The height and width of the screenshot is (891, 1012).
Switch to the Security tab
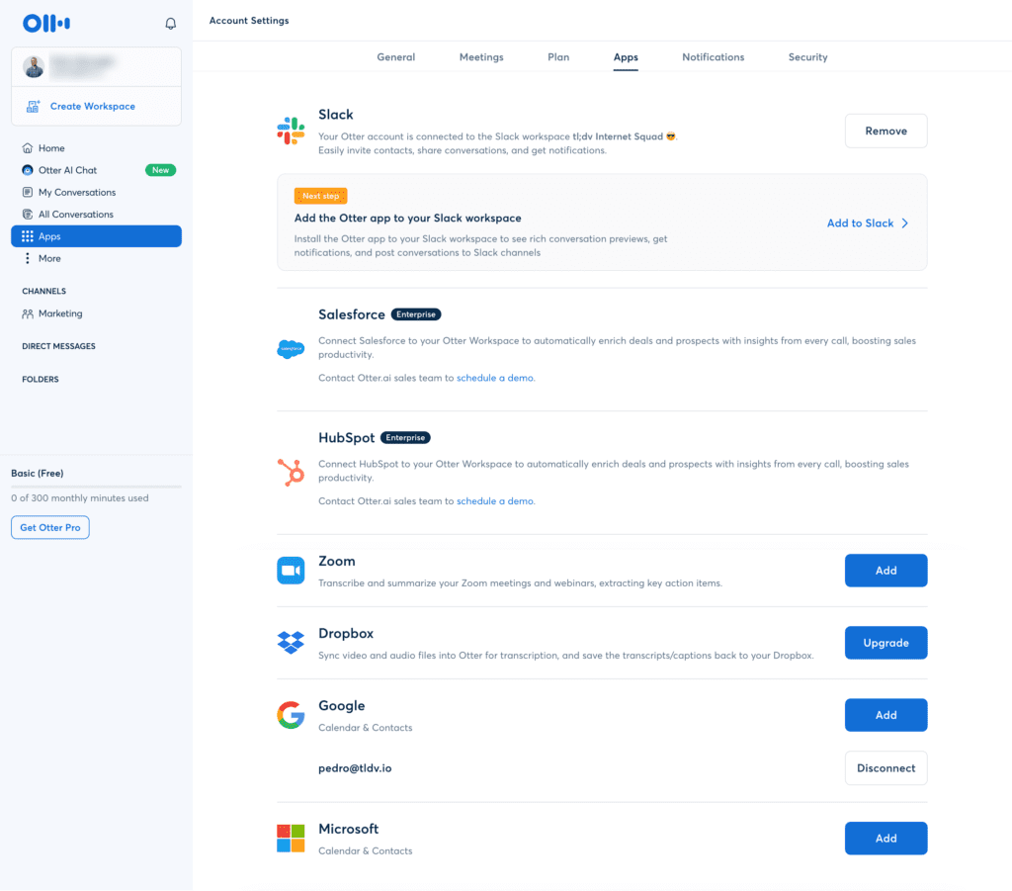click(807, 57)
